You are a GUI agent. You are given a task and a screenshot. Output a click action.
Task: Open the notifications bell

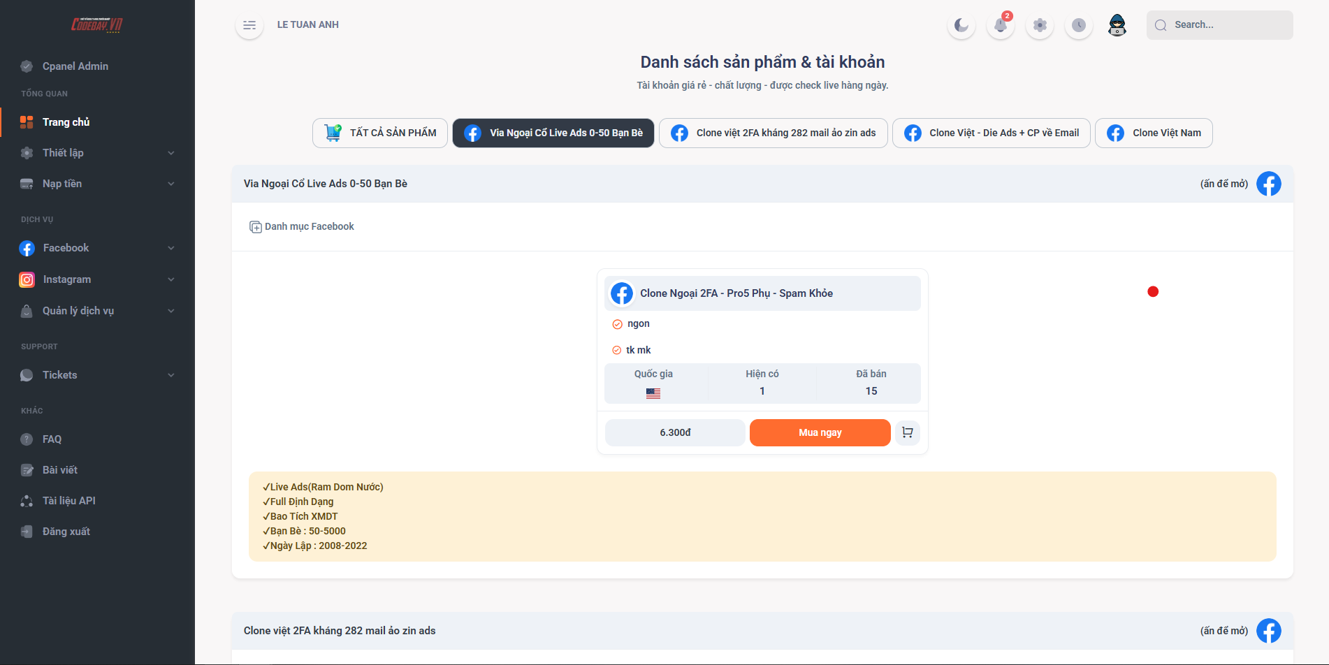tap(1001, 25)
